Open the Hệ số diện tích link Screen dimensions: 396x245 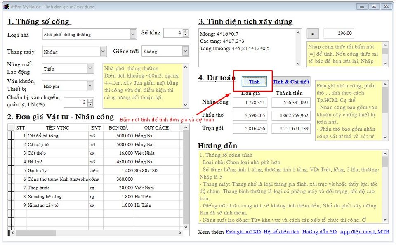click(x=281, y=232)
